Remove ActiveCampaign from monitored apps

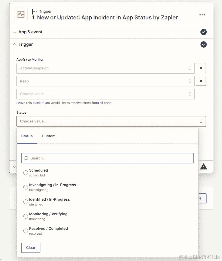click(201, 68)
